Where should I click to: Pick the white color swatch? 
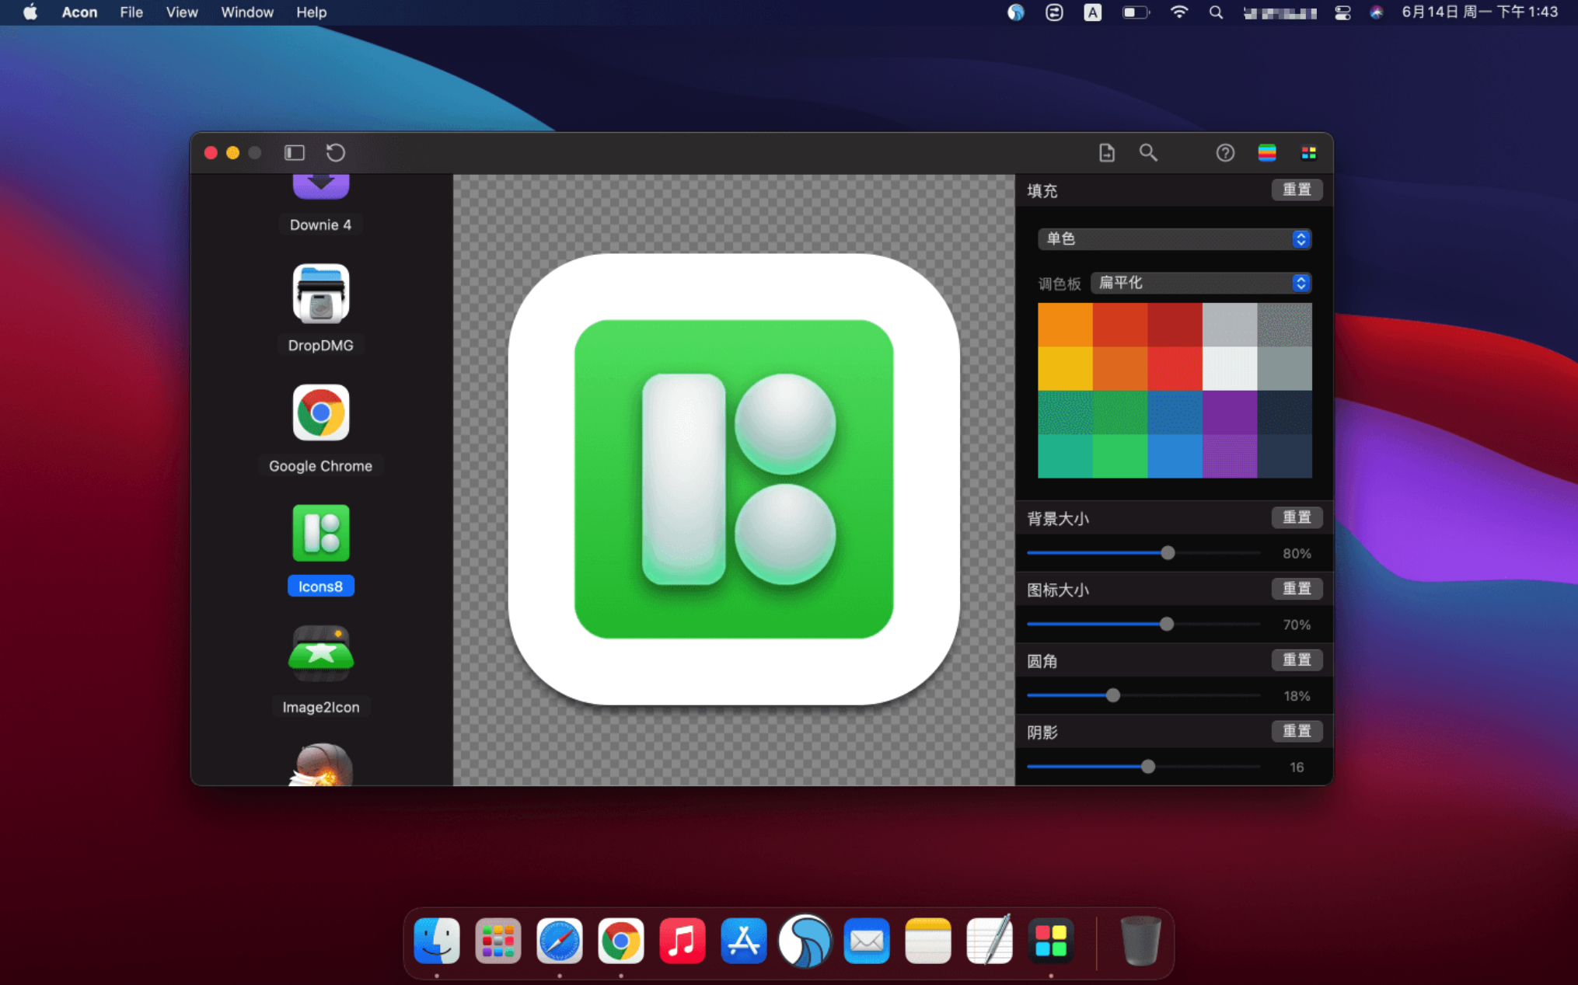(x=1229, y=368)
